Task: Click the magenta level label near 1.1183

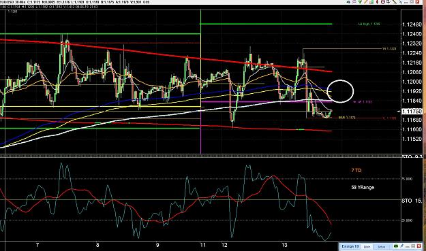Action: 363,102
